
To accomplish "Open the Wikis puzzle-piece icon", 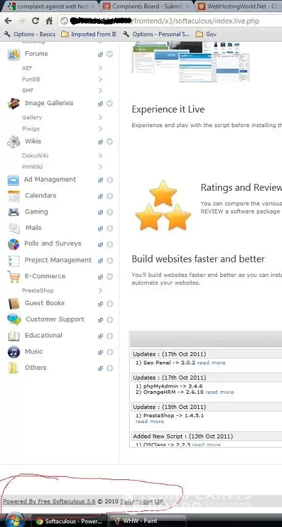I will tap(14, 141).
